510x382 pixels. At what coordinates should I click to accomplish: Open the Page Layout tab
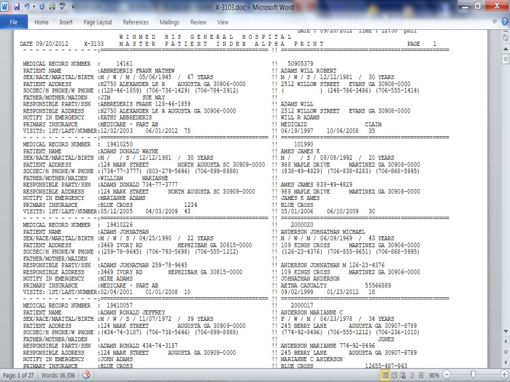(x=98, y=22)
